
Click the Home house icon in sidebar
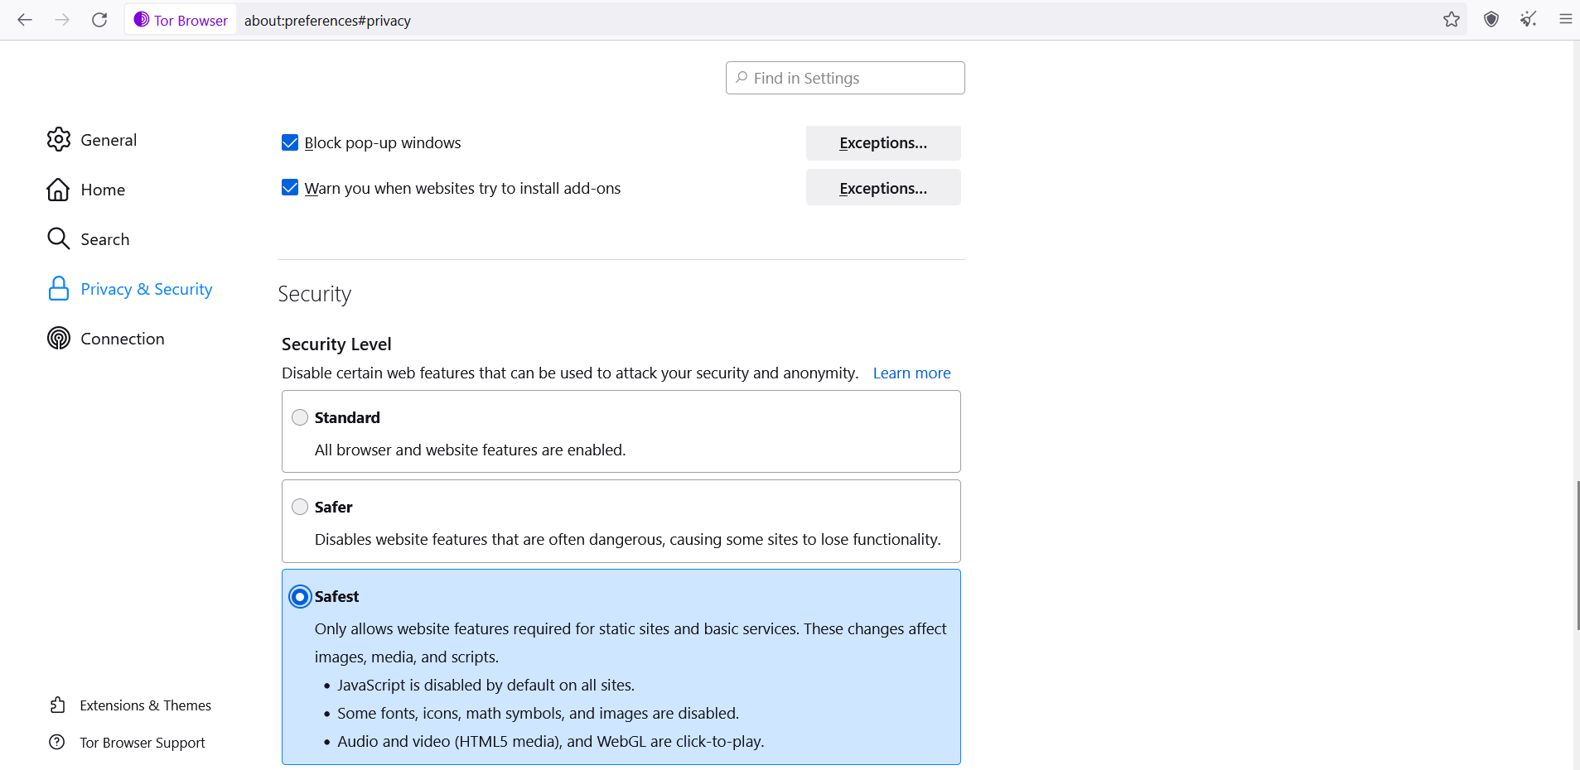pos(58,189)
